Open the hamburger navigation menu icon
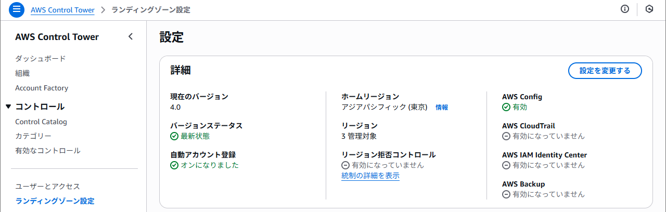666x212 pixels. [17, 10]
